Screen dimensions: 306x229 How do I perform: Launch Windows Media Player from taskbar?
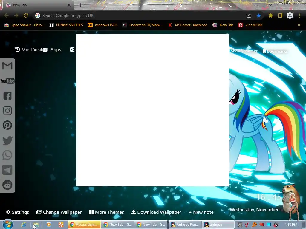click(49, 225)
